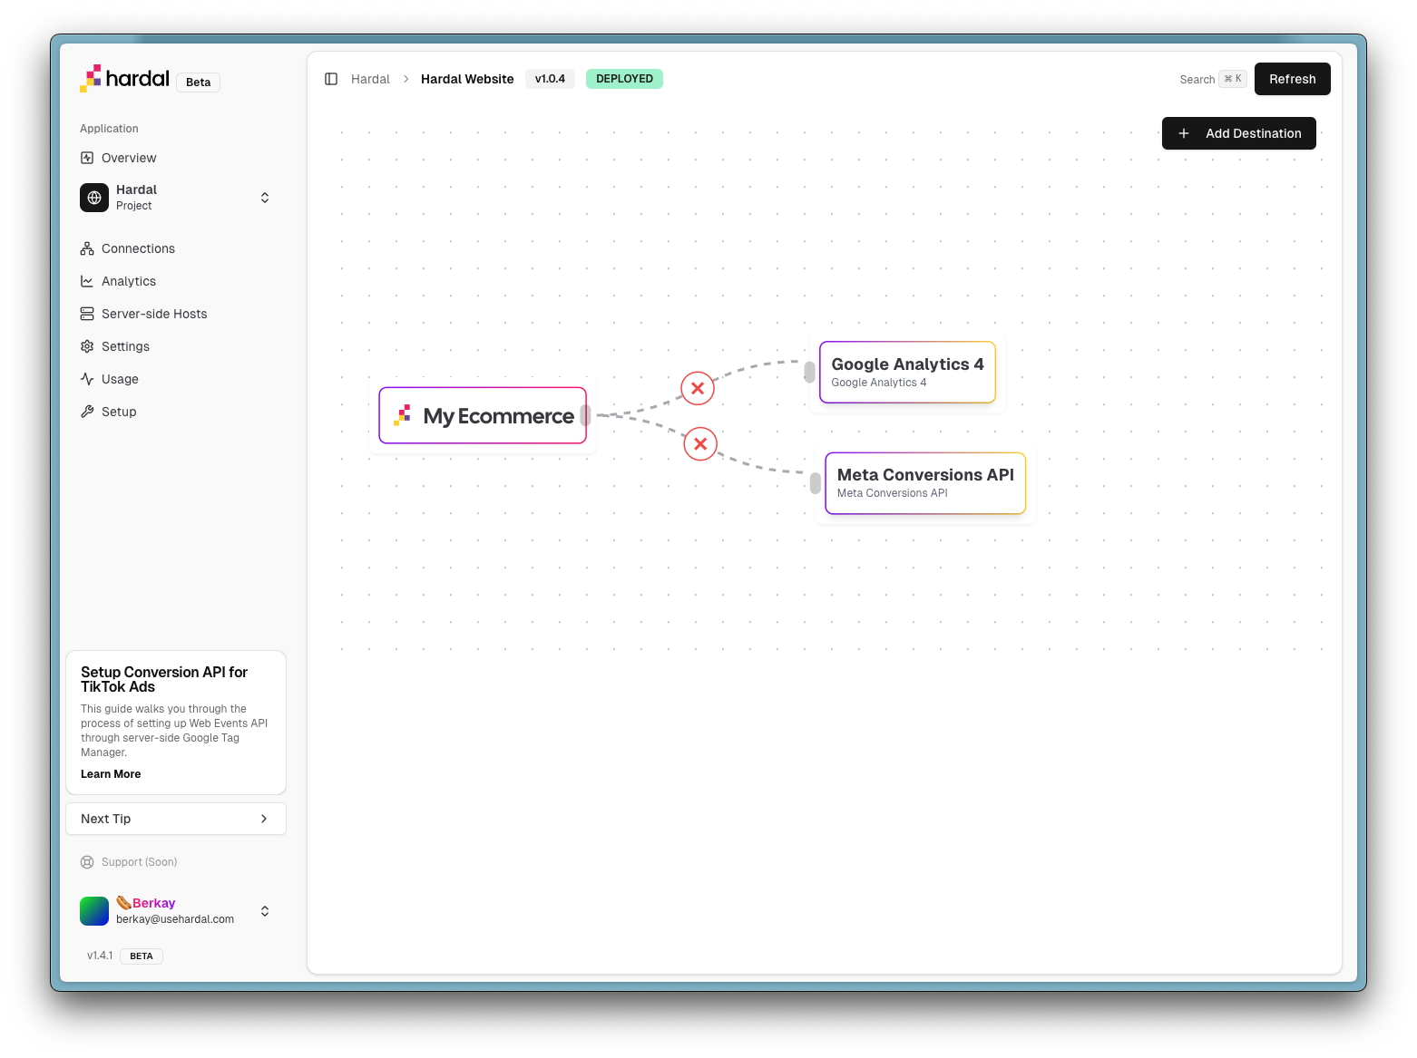
Task: Remove connection to Google Analytics 4
Action: click(x=698, y=388)
